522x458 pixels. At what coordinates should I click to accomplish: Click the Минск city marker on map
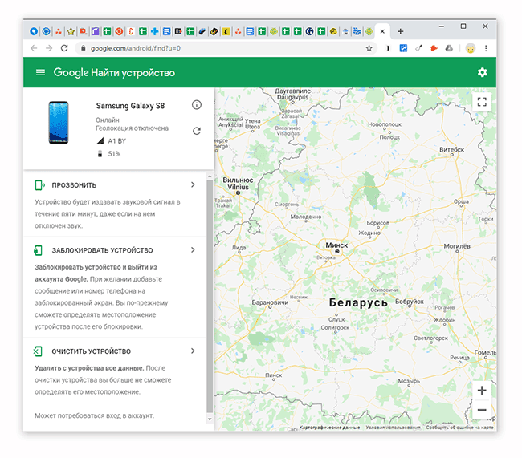tap(337, 251)
